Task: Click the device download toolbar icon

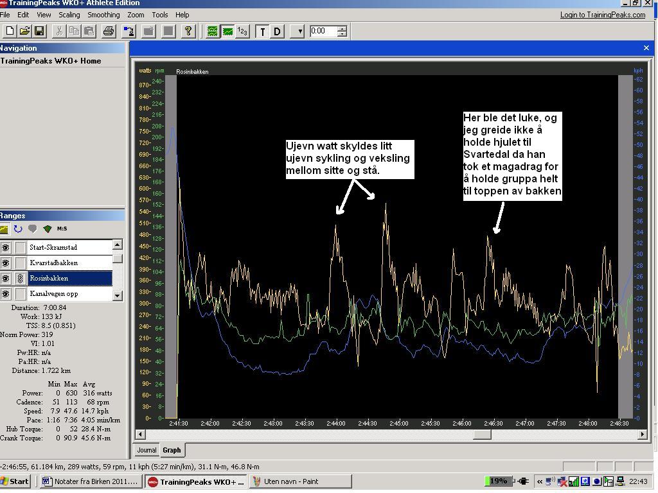Action: 129,31
